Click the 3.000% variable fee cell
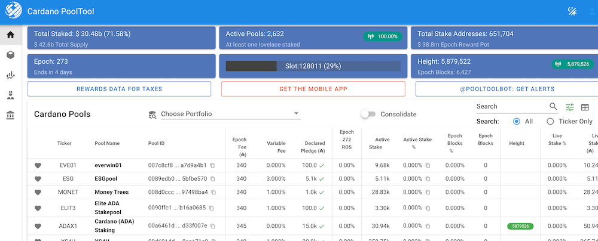The height and width of the screenshot is (241, 598). coord(276,179)
